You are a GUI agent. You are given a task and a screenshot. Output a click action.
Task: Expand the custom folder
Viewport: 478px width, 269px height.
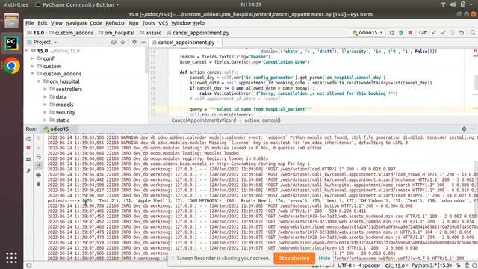(33, 66)
